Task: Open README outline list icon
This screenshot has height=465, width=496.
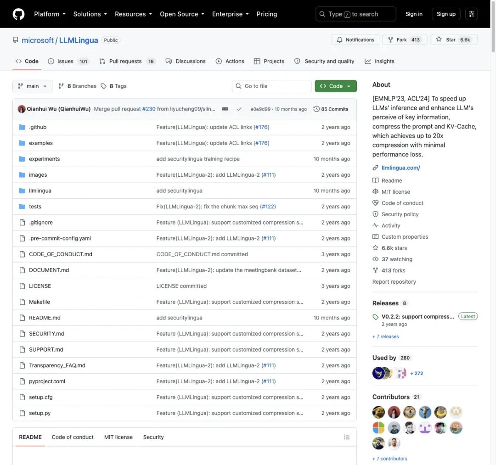Action: pyautogui.click(x=346, y=437)
